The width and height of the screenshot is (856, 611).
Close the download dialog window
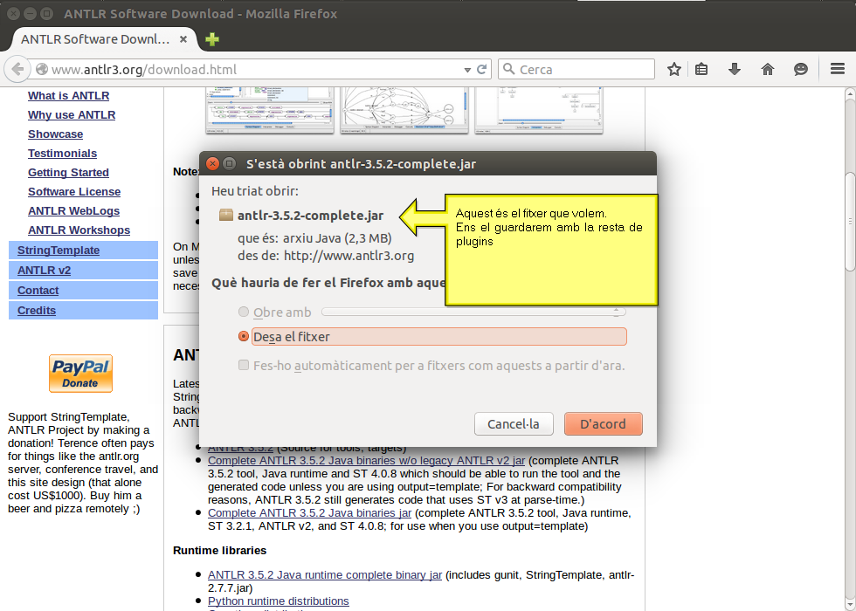213,164
